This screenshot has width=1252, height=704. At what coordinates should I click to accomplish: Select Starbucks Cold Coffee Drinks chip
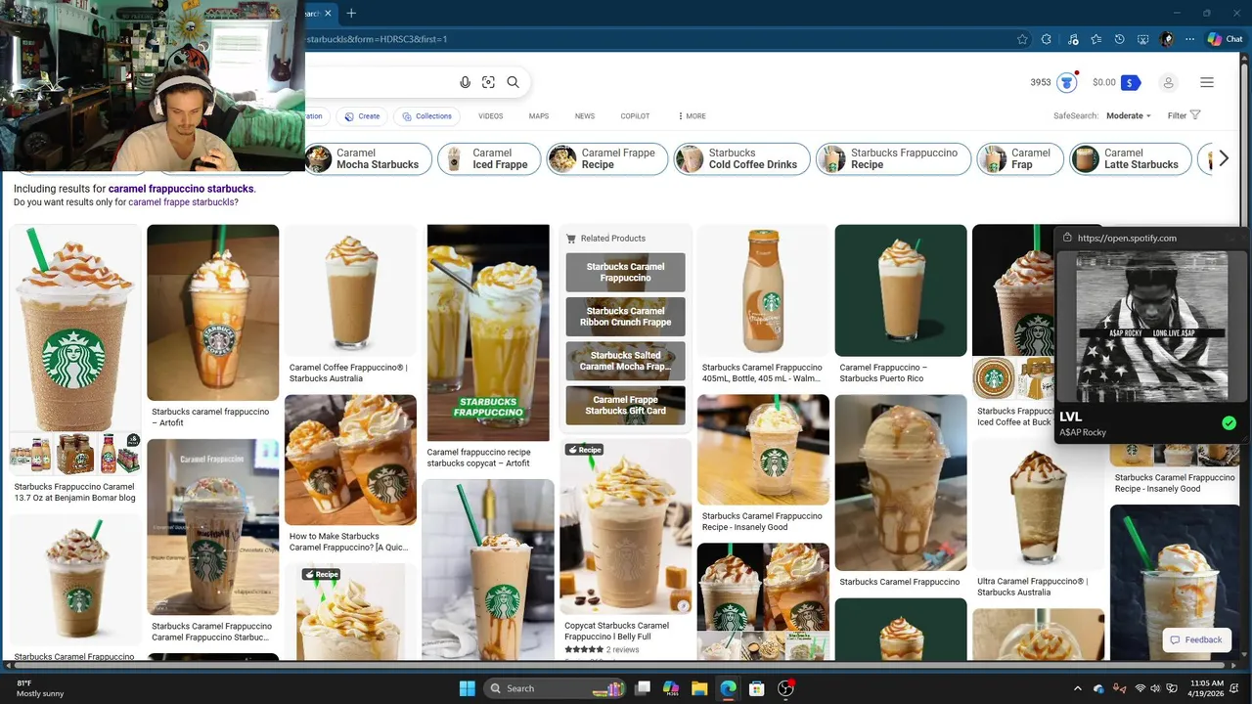(741, 158)
